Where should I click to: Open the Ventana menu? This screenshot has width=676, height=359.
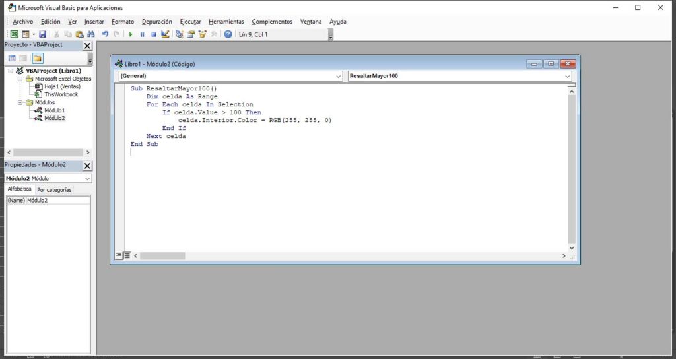(x=311, y=22)
